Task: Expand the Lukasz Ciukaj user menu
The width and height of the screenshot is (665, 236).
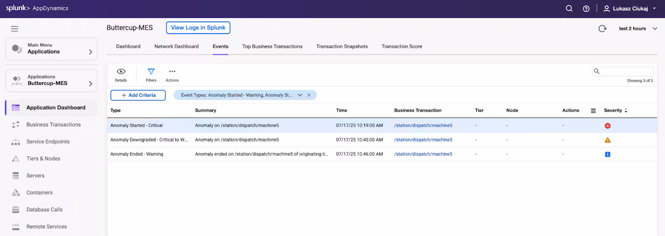Action: pyautogui.click(x=630, y=8)
